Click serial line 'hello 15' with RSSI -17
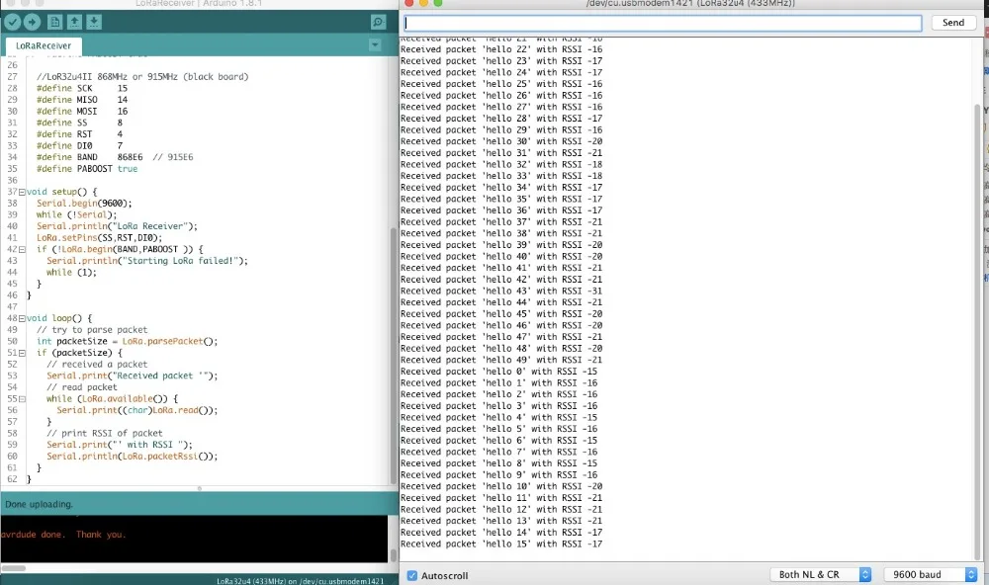This screenshot has width=989, height=585. click(501, 544)
